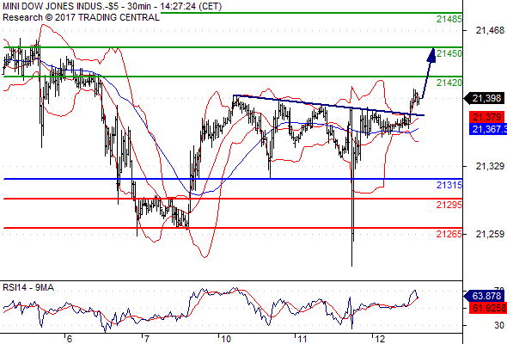The image size is (507, 344).
Task: Click the black 21,398 current price tag
Action: coord(485,98)
